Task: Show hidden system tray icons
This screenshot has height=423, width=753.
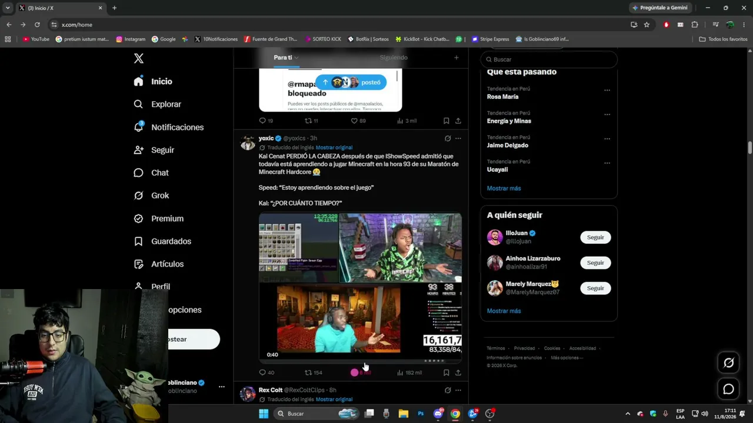Action: pos(627,414)
